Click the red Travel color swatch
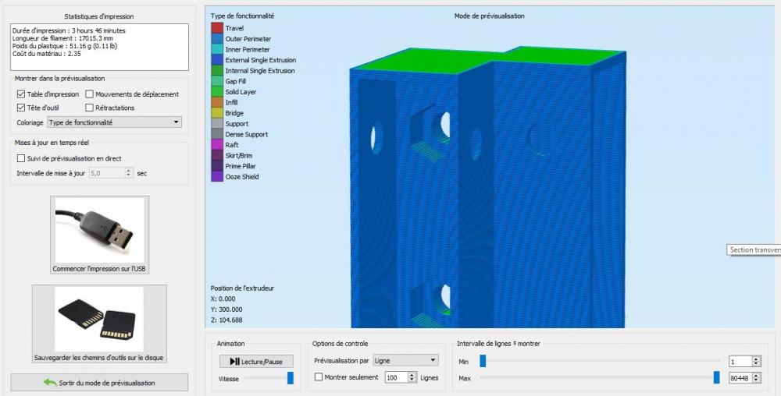Viewport: 781px width, 396px height. (217, 28)
